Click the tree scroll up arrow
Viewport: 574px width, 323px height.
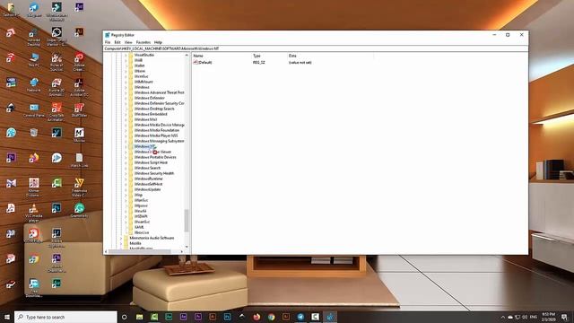[x=187, y=55]
